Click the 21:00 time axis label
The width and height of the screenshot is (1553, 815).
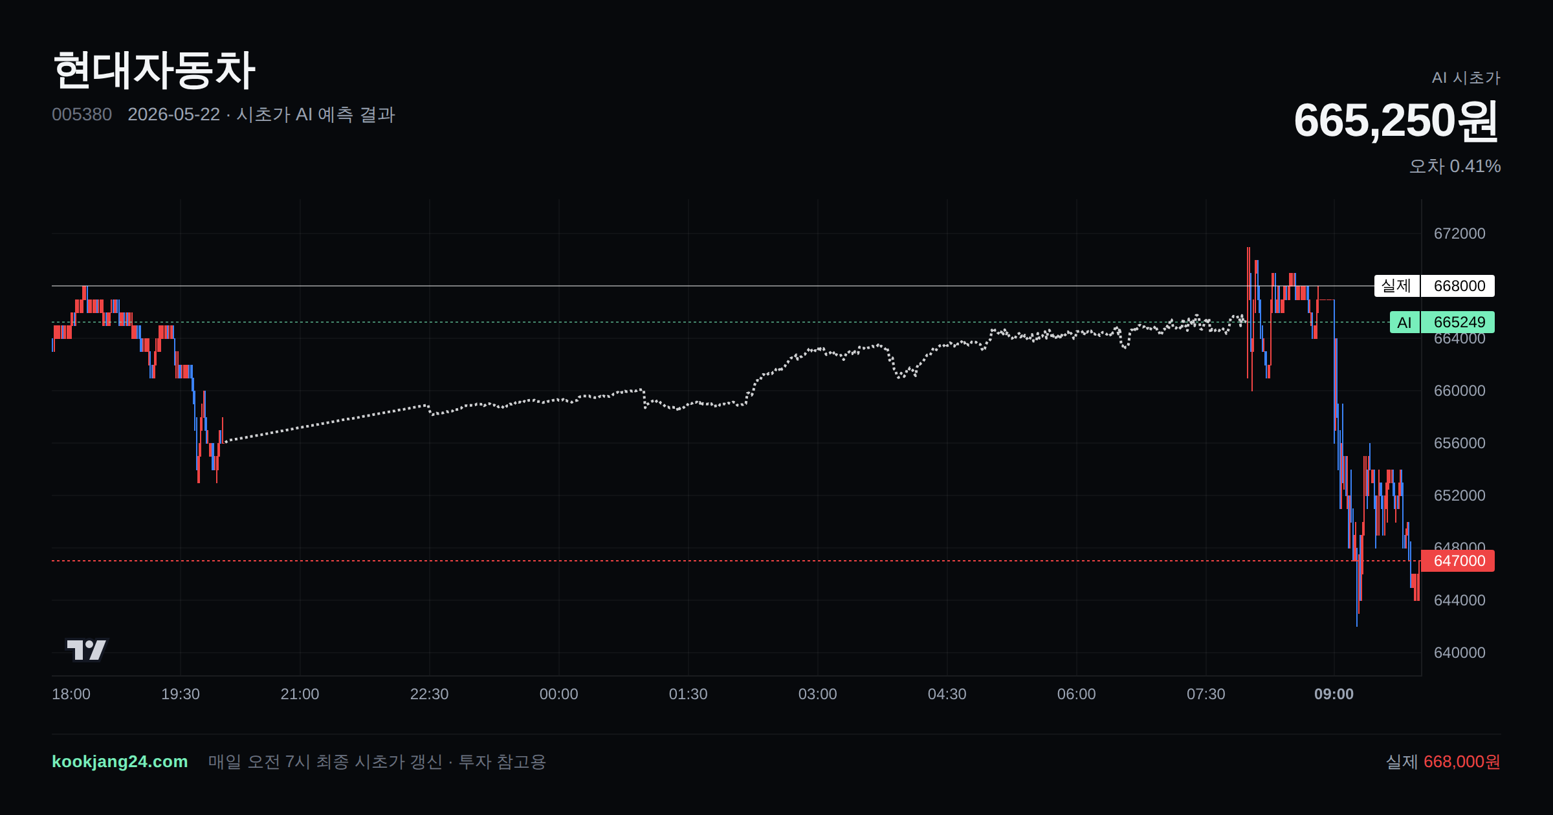point(300,694)
